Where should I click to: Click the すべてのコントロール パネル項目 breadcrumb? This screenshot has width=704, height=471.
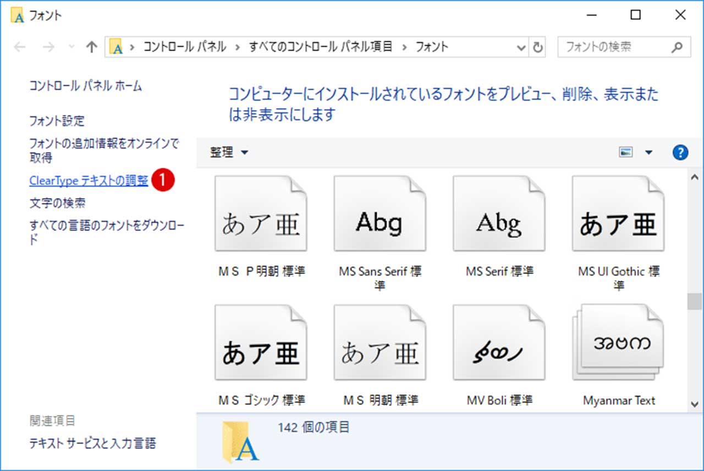click(x=321, y=47)
